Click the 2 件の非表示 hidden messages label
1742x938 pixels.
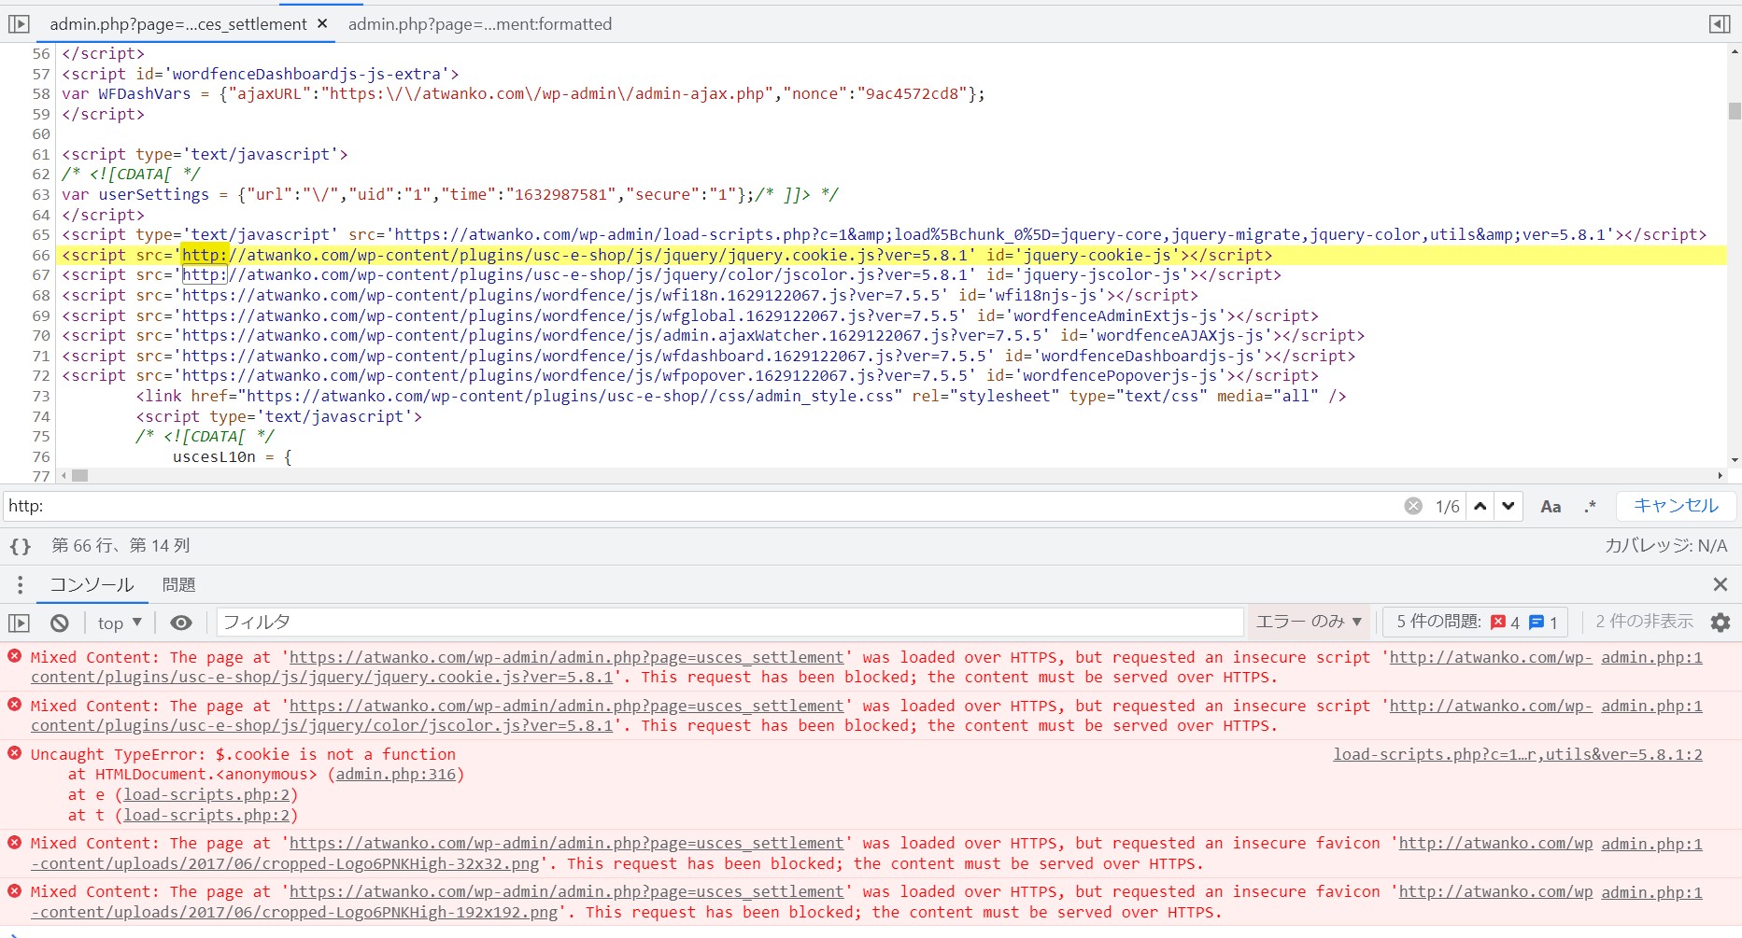tap(1644, 622)
